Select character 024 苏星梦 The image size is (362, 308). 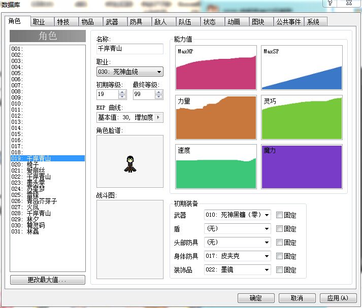(x=48, y=189)
